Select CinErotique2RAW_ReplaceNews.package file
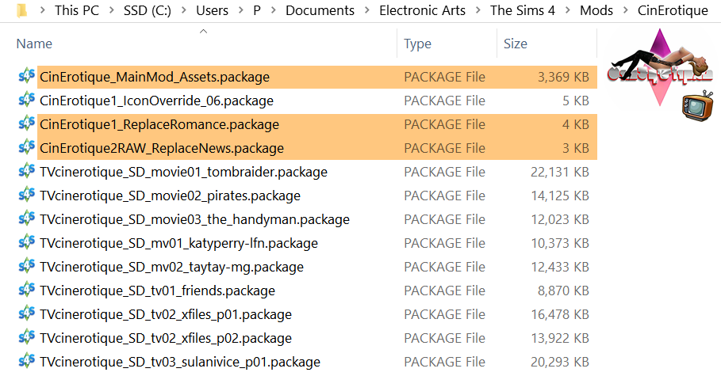 click(x=161, y=148)
